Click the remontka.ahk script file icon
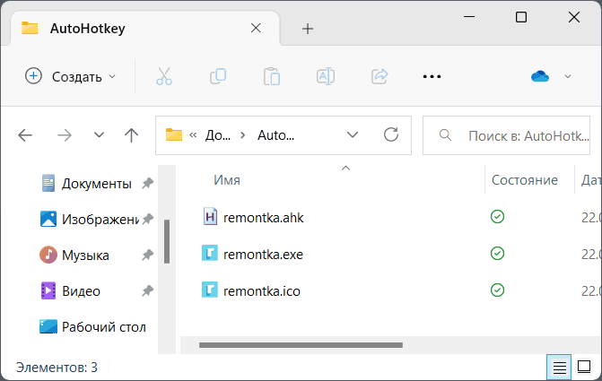602x381 pixels. pyautogui.click(x=210, y=216)
